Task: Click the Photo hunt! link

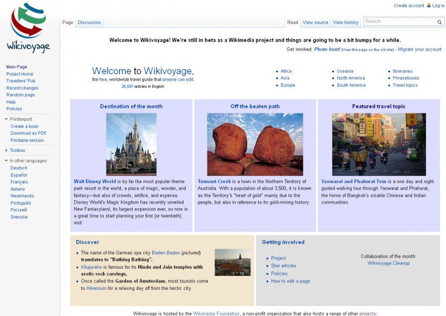Action: 327,50
